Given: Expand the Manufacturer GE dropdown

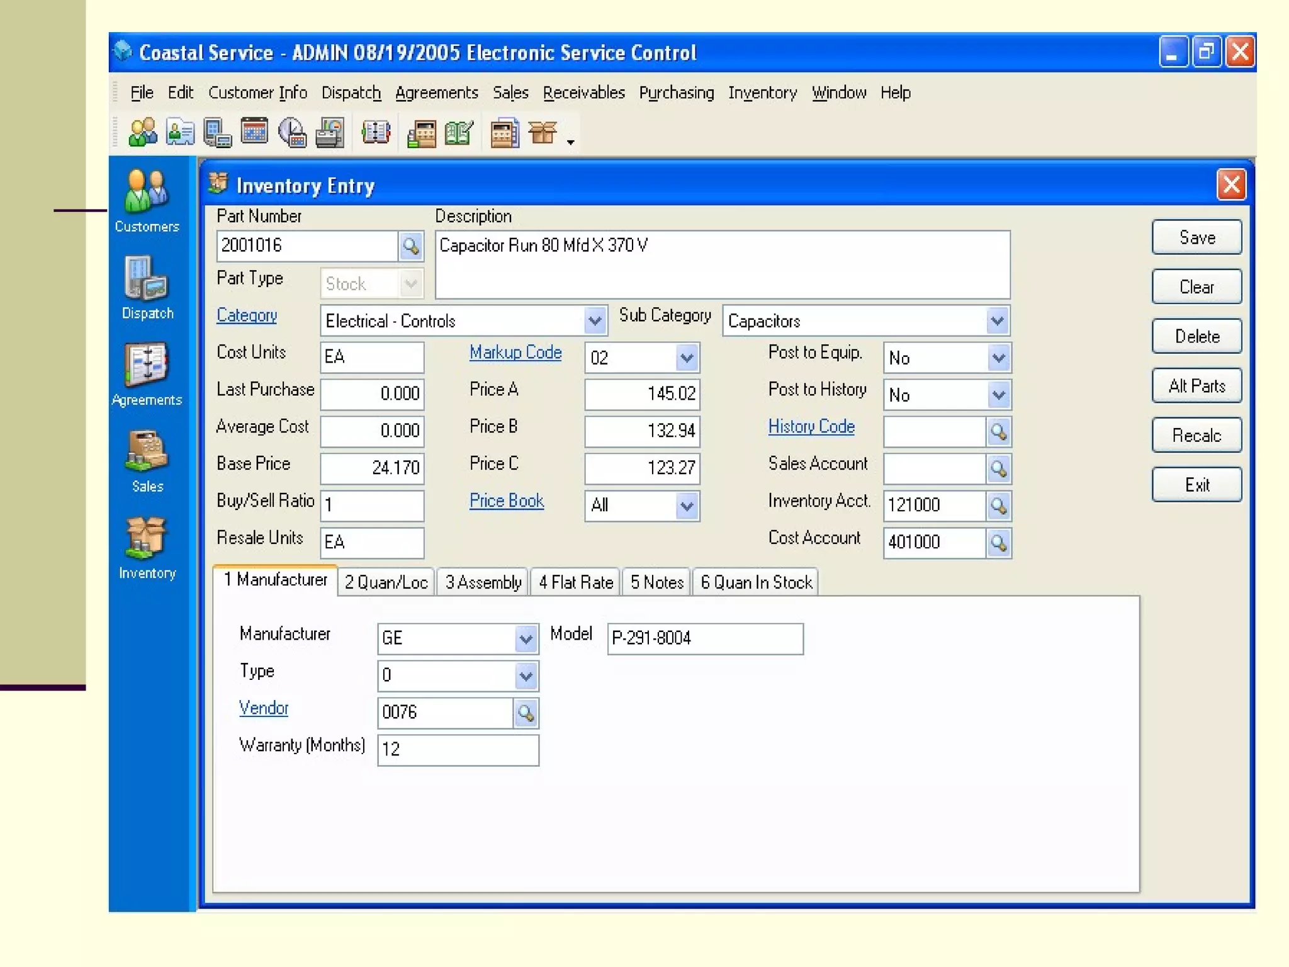Looking at the screenshot, I should coord(526,639).
